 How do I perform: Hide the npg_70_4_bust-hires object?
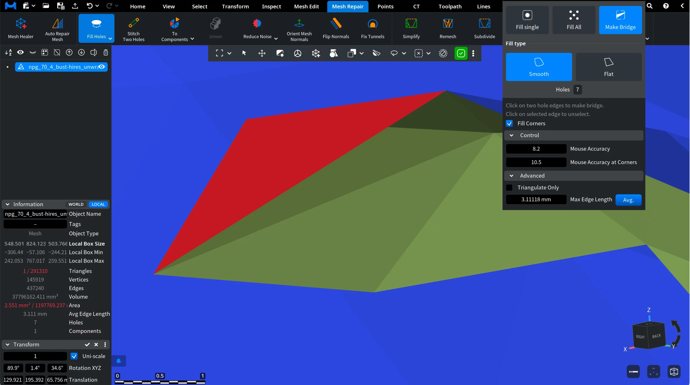pos(102,67)
